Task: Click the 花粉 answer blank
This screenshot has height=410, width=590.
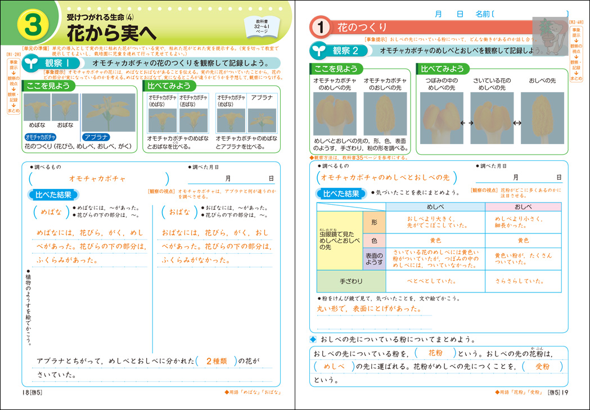Action: [x=435, y=353]
